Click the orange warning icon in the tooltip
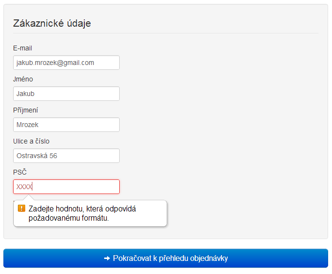Image resolution: width=332 pixels, height=274 pixels. (21, 209)
